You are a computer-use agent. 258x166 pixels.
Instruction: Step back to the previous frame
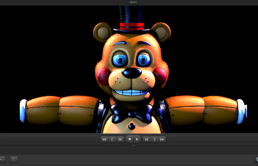[120, 140]
